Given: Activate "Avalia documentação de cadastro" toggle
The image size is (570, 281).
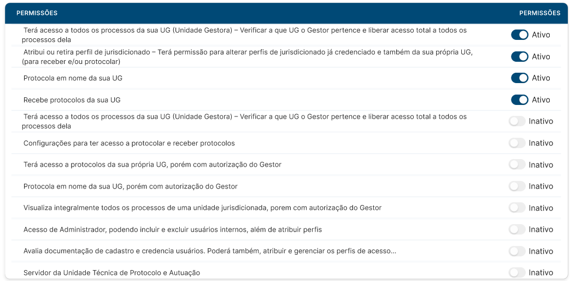Looking at the screenshot, I should click(517, 251).
